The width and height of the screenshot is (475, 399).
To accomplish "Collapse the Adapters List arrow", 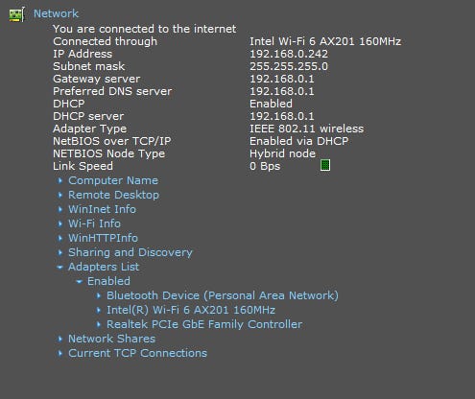I will pos(59,267).
